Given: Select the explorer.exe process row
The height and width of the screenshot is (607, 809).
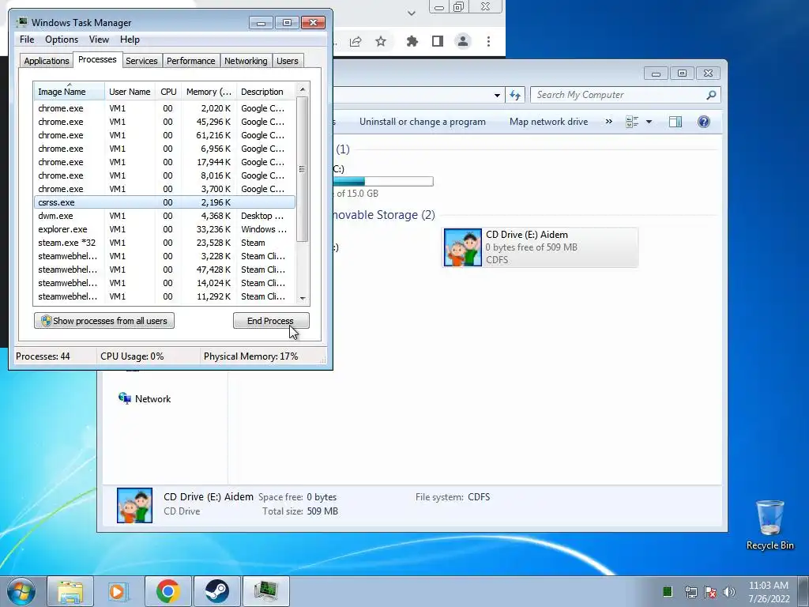Looking at the screenshot, I should click(165, 229).
